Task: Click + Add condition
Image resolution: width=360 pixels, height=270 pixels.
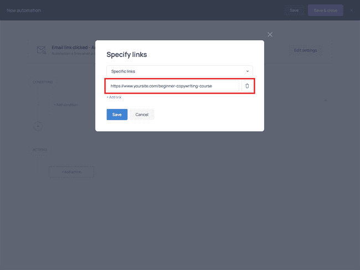Action: 66,105
